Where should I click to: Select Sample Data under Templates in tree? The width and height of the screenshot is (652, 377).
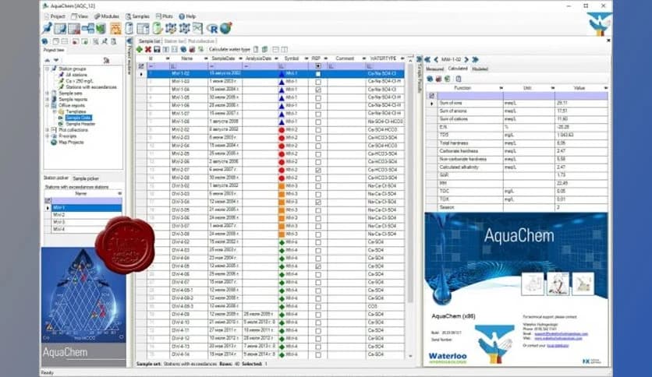pyautogui.click(x=78, y=118)
